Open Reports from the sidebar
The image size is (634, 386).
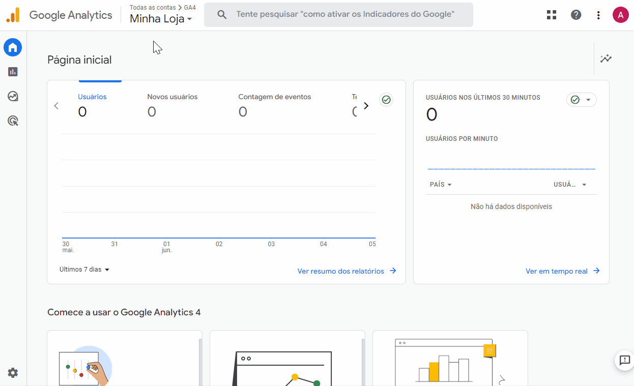pos(13,72)
